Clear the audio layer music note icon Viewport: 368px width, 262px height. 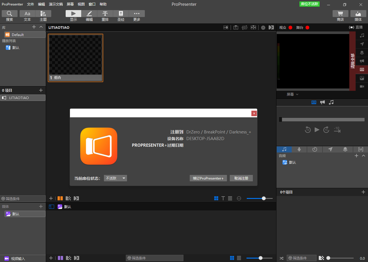pyautogui.click(x=362, y=36)
